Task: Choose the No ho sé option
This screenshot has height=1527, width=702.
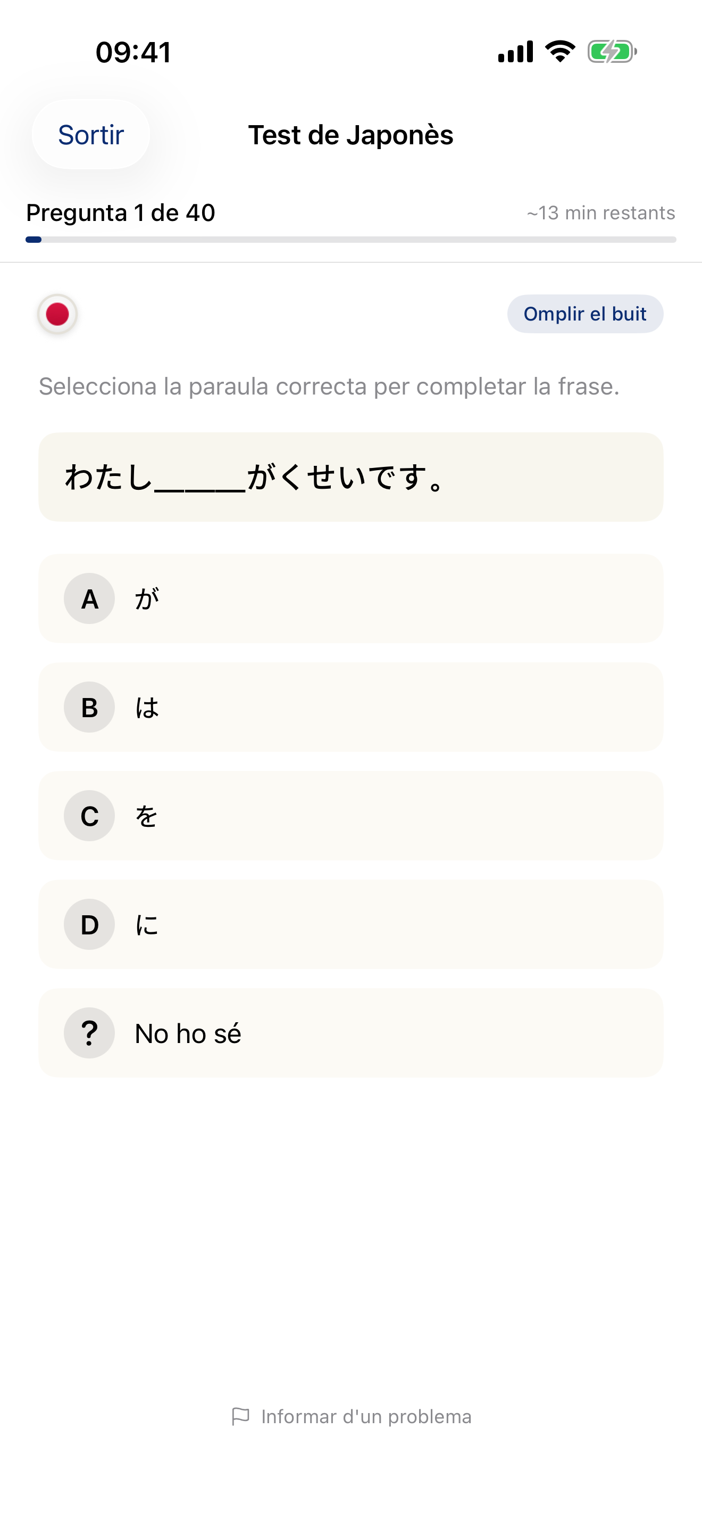Action: click(350, 1032)
